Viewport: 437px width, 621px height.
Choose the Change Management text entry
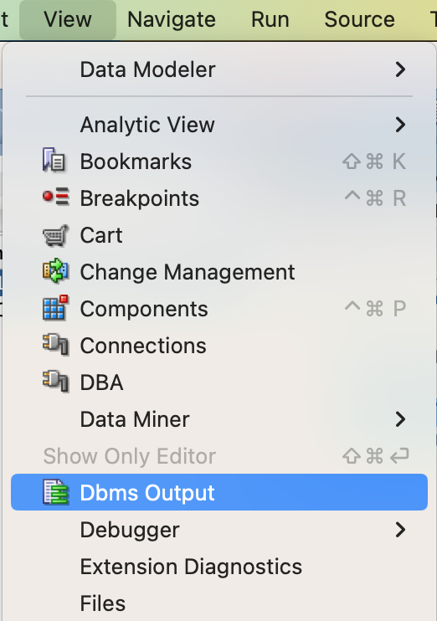[188, 272]
